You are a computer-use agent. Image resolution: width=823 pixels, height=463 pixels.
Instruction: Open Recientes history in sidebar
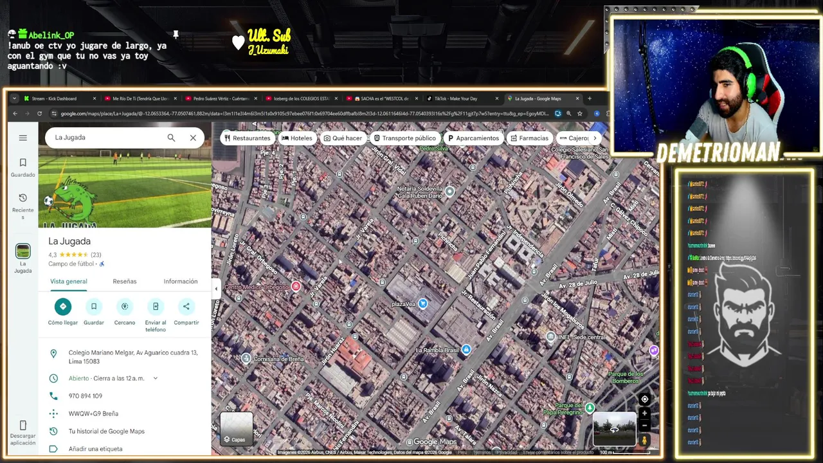[x=23, y=206]
